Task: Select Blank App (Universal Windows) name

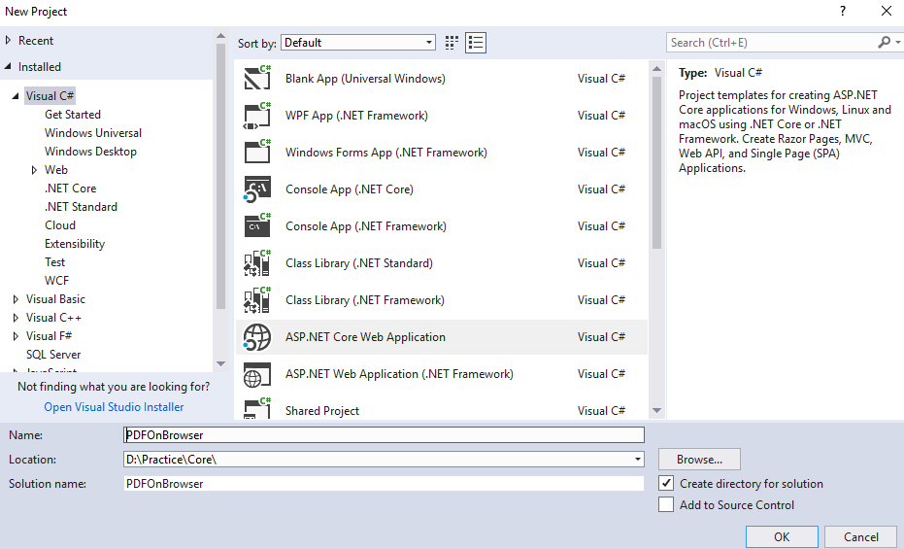Action: [x=365, y=79]
